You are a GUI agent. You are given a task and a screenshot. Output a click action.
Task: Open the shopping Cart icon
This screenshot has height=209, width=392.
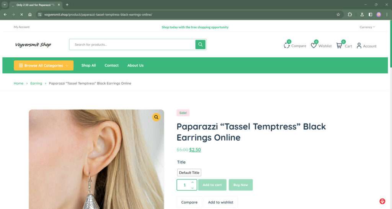click(x=339, y=45)
